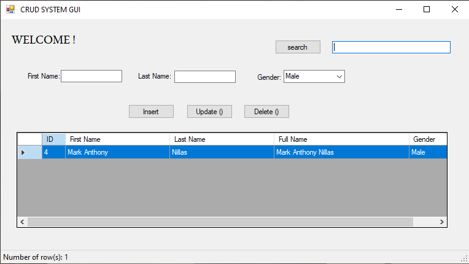Screen dimensions: 469x264
Task: Minimize the CRUD SYSTEM GUI window
Action: 399,9
